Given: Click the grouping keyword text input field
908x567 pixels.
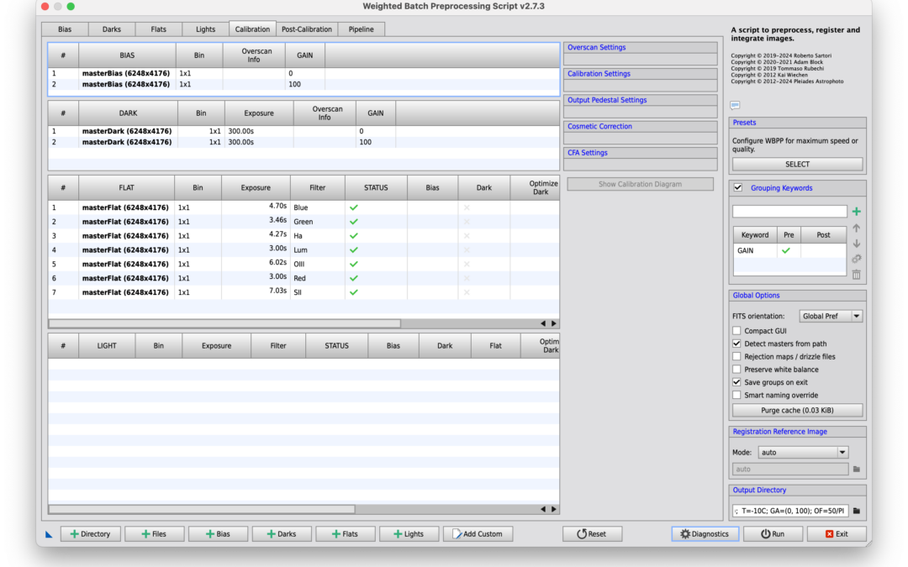Looking at the screenshot, I should pos(789,212).
